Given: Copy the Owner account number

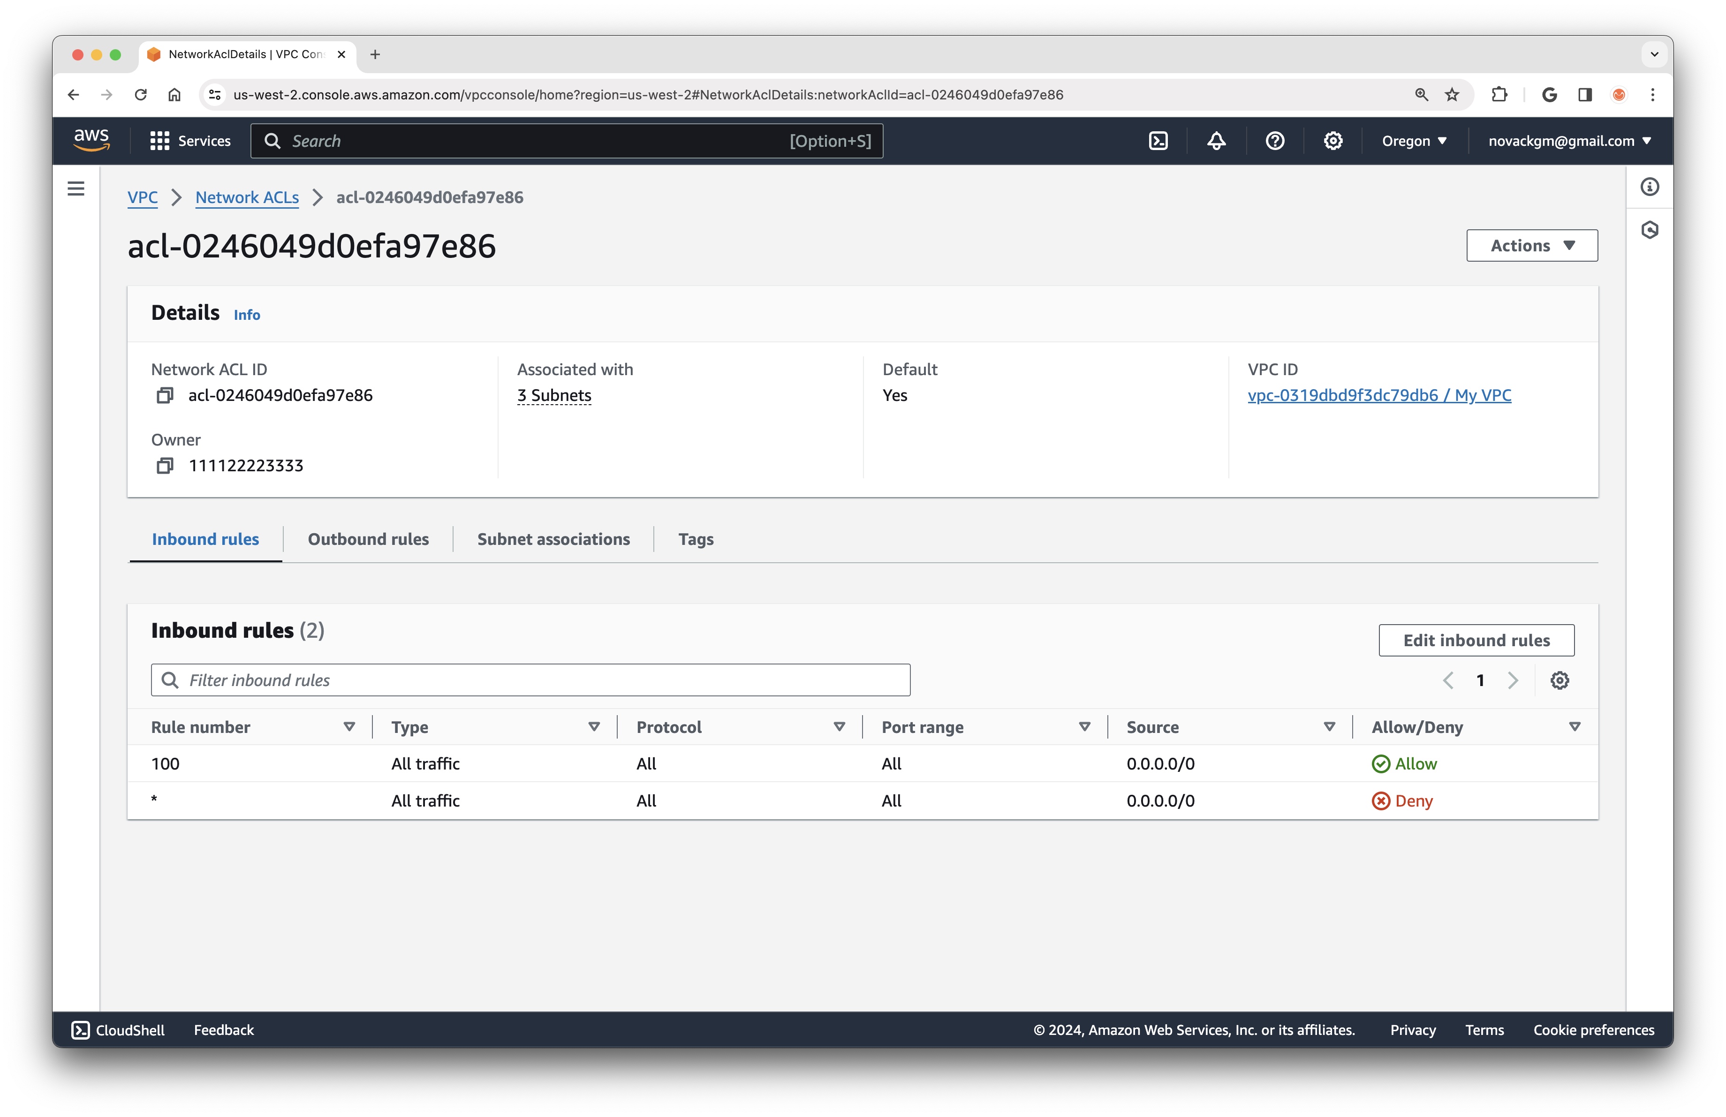Looking at the screenshot, I should tap(165, 465).
